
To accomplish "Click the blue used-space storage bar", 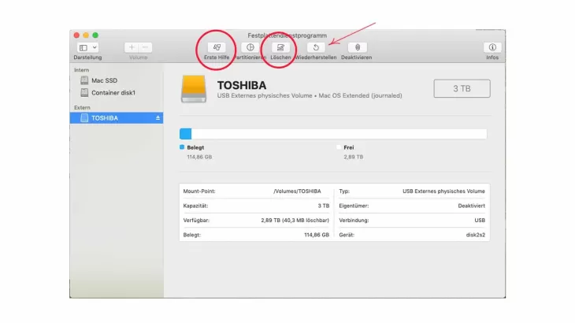I will click(186, 134).
